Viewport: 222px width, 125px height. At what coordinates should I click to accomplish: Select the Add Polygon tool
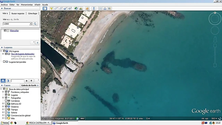[56, 8]
